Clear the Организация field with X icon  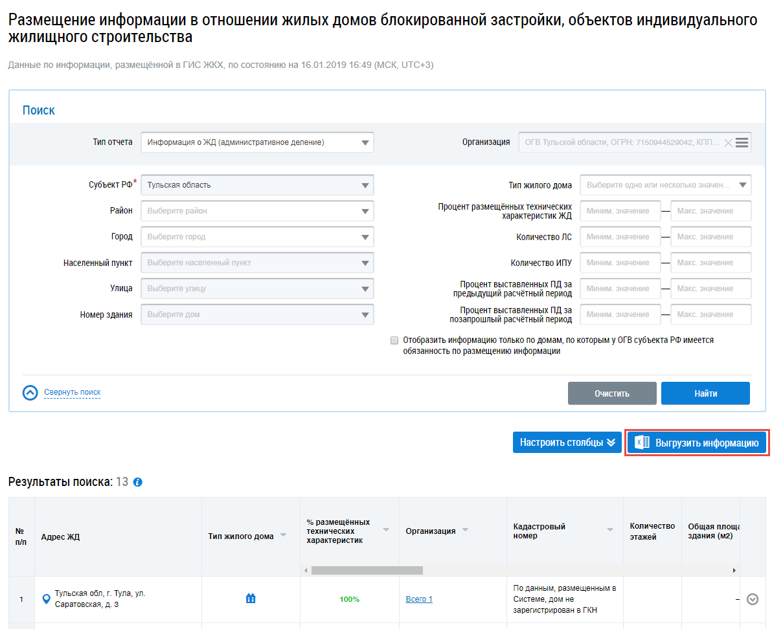click(728, 143)
